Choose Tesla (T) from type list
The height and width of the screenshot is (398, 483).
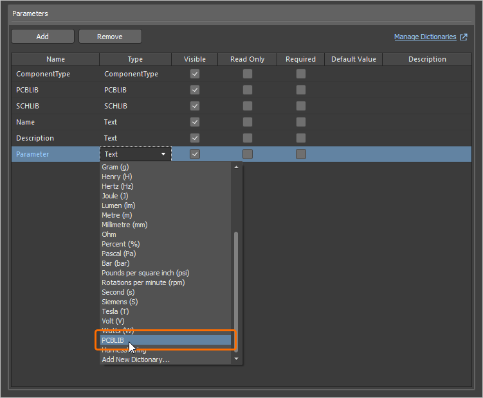(166, 311)
